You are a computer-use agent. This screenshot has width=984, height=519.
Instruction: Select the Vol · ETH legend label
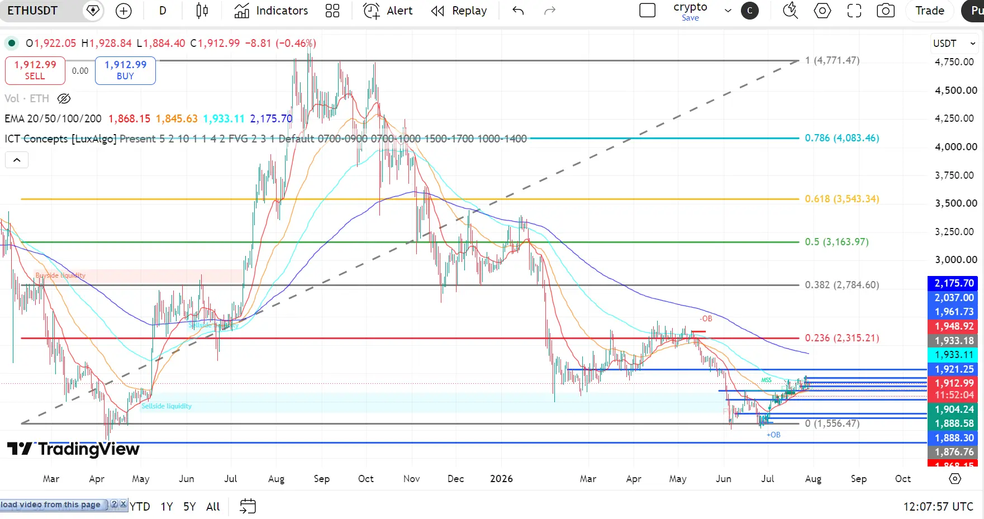[x=27, y=99]
